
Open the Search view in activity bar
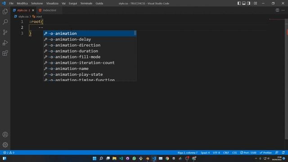coord(5,22)
